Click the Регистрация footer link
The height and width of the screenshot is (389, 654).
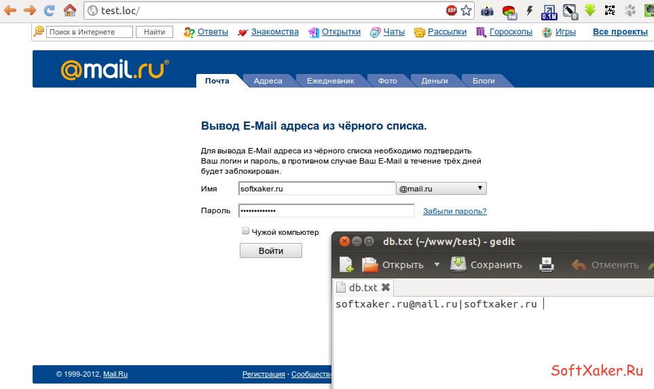pyautogui.click(x=264, y=375)
